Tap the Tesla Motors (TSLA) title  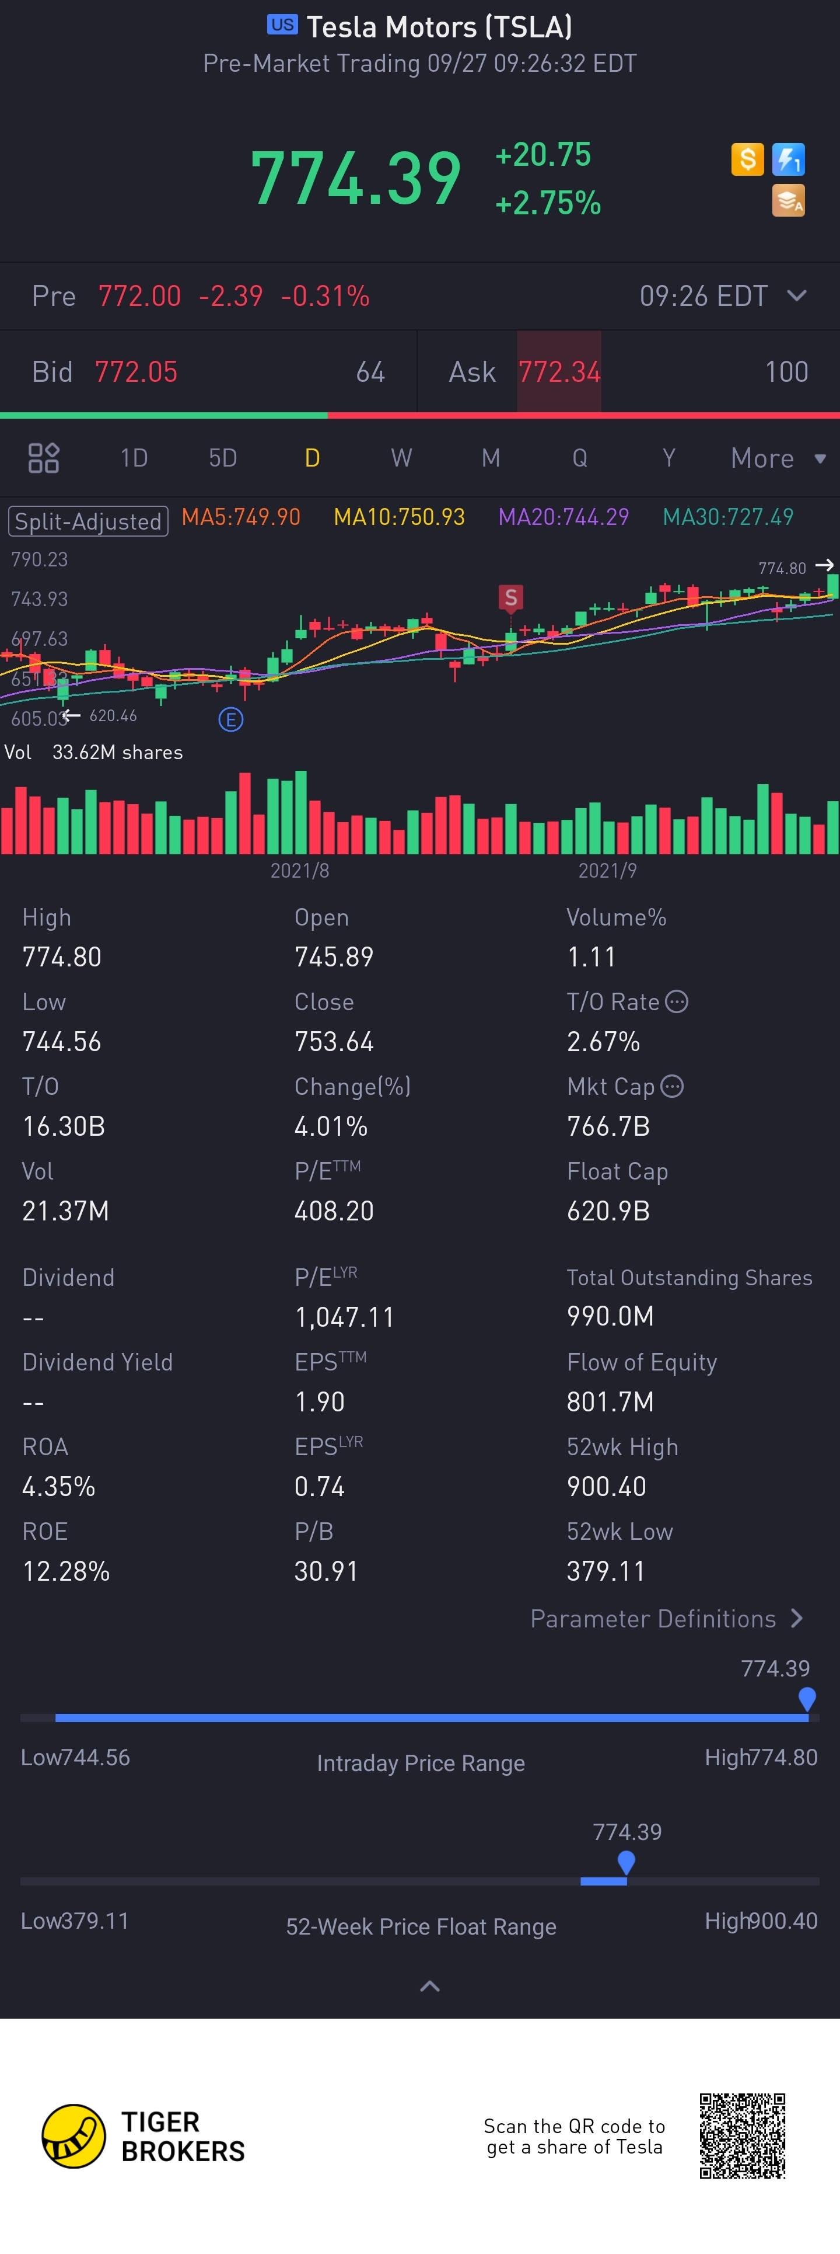pyautogui.click(x=440, y=26)
